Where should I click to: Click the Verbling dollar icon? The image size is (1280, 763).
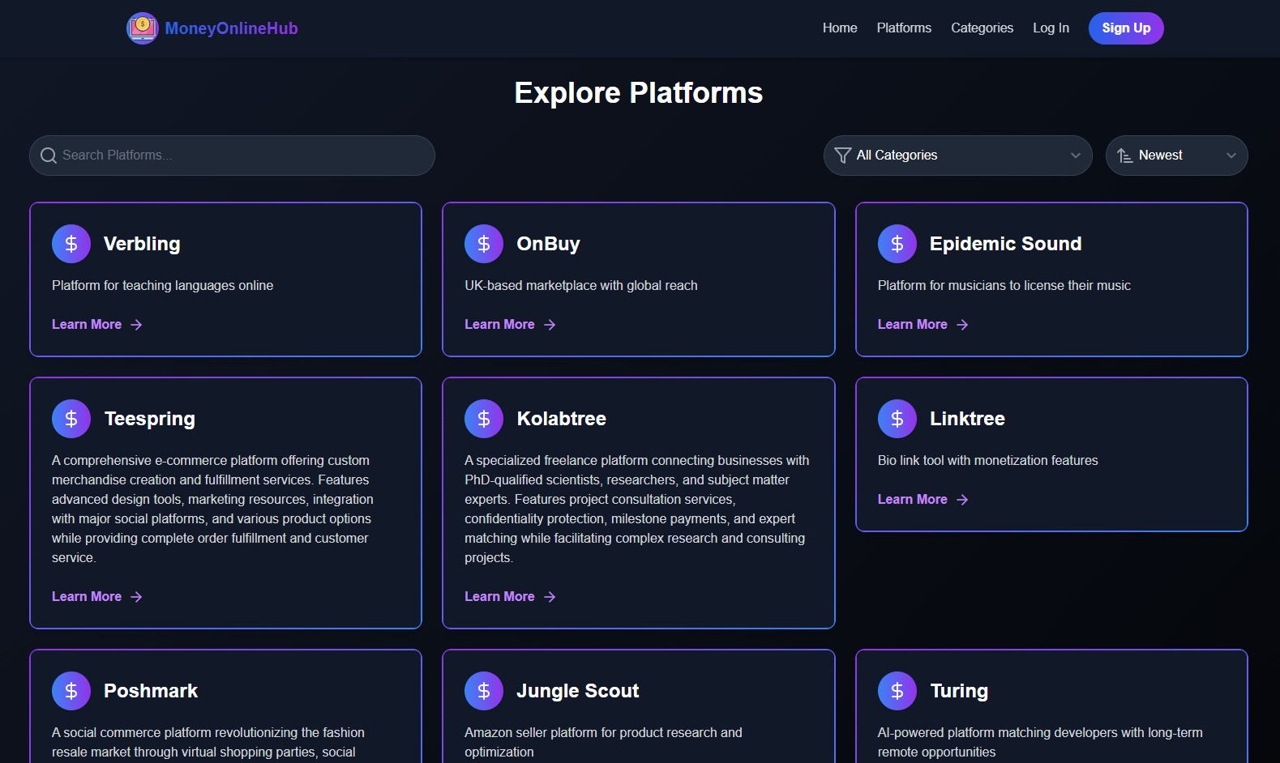pyautogui.click(x=71, y=244)
